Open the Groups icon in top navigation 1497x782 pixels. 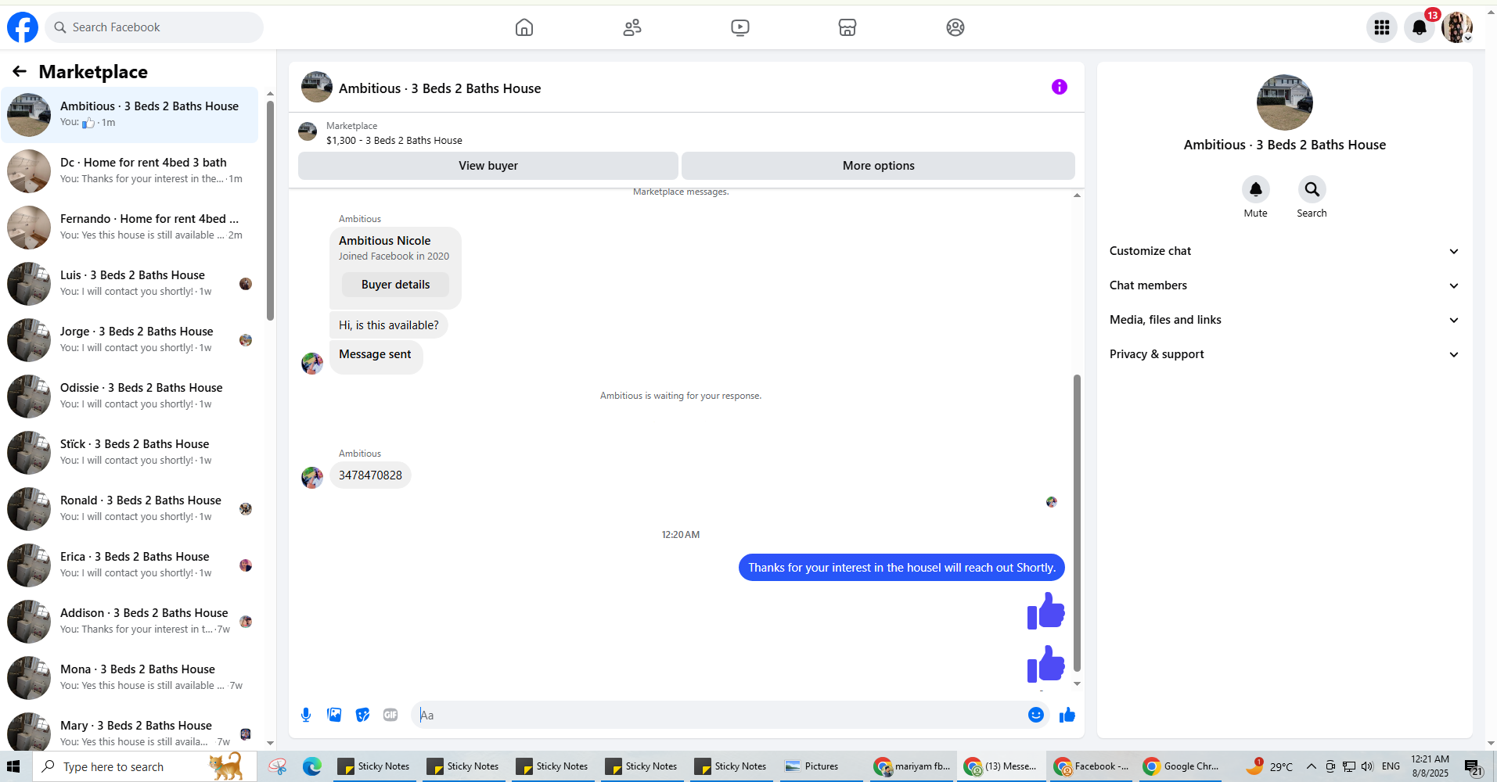[955, 27]
